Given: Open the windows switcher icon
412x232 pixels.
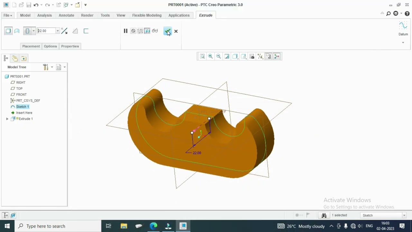Looking at the screenshot, I should pos(66,5).
